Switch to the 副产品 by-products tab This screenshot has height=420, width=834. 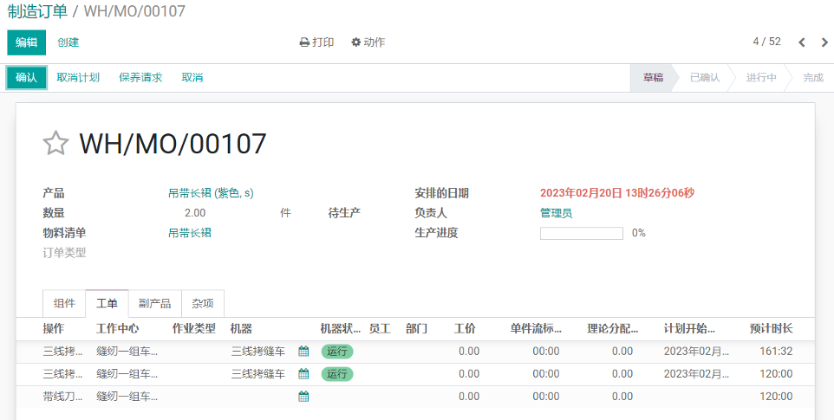pyautogui.click(x=155, y=303)
